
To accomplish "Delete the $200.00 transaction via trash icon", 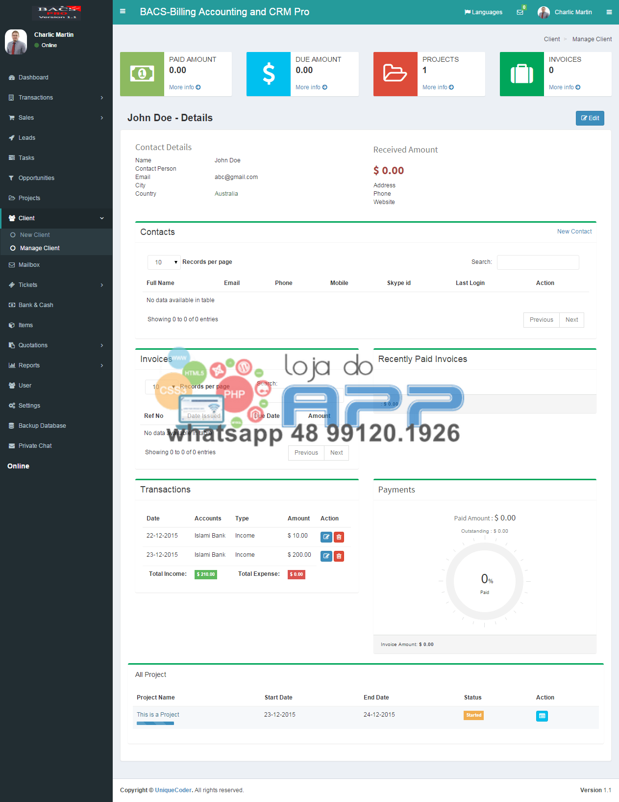I will (339, 556).
